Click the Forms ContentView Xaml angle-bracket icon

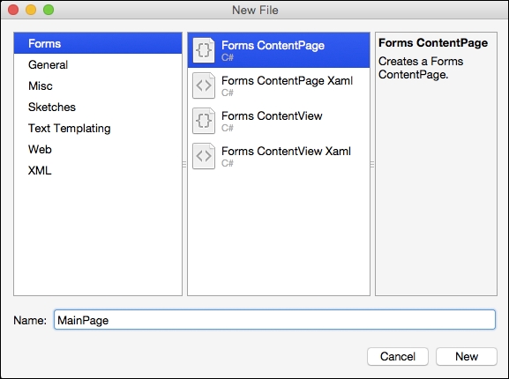pos(204,156)
